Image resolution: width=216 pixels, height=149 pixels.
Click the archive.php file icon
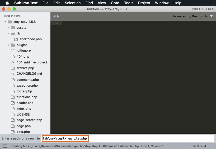tap(13, 68)
